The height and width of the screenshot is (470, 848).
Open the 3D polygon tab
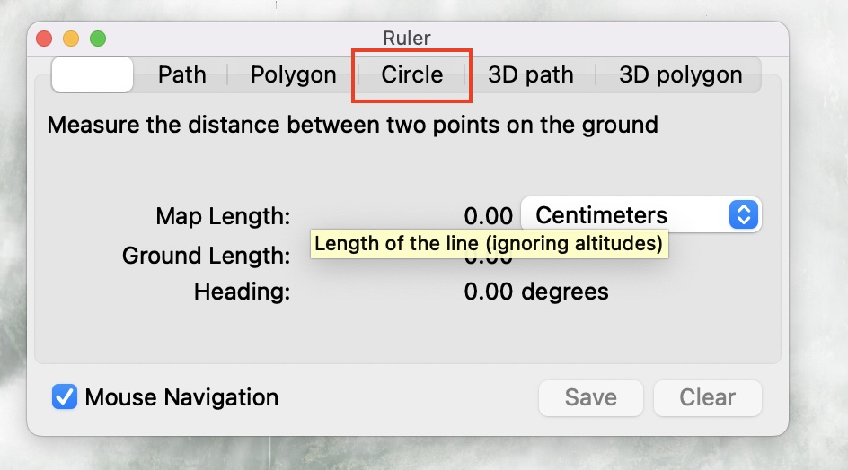[x=680, y=74]
